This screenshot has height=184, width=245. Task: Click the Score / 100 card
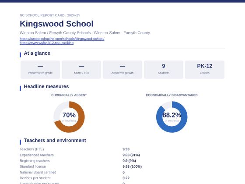point(81,70)
